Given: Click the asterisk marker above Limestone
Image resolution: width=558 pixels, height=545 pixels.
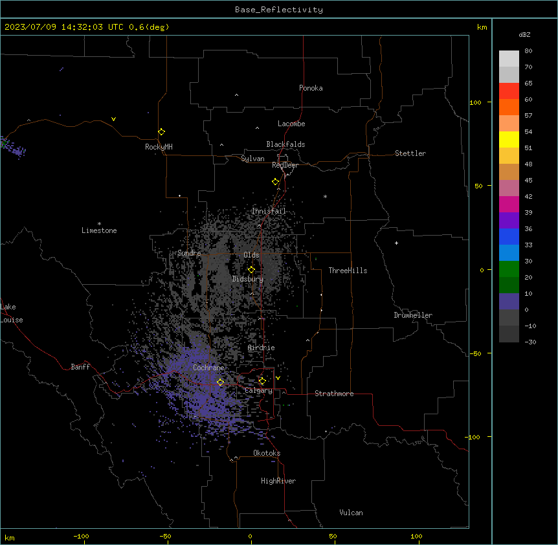Looking at the screenshot, I should coord(99,224).
